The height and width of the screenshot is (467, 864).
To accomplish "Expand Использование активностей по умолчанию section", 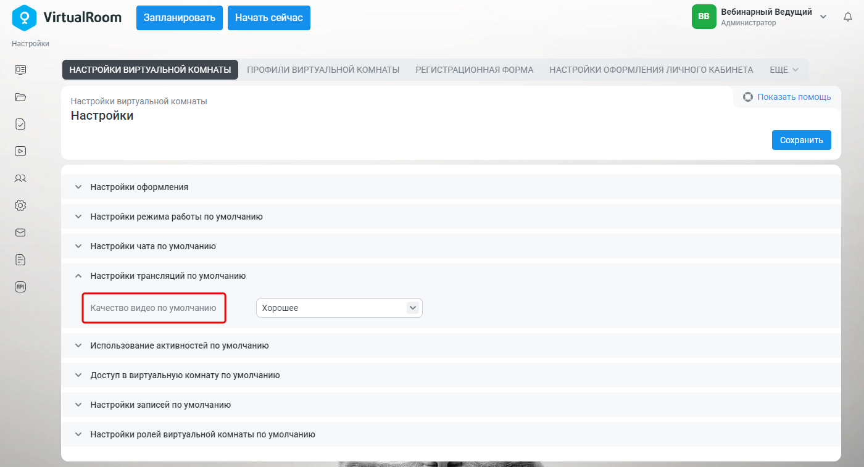I will pyautogui.click(x=451, y=345).
